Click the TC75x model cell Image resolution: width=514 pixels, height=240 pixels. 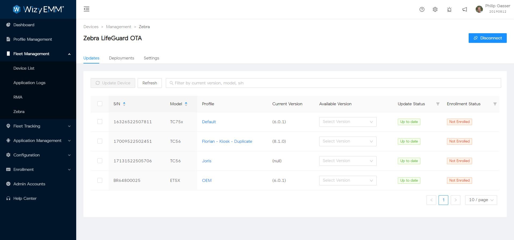click(177, 122)
